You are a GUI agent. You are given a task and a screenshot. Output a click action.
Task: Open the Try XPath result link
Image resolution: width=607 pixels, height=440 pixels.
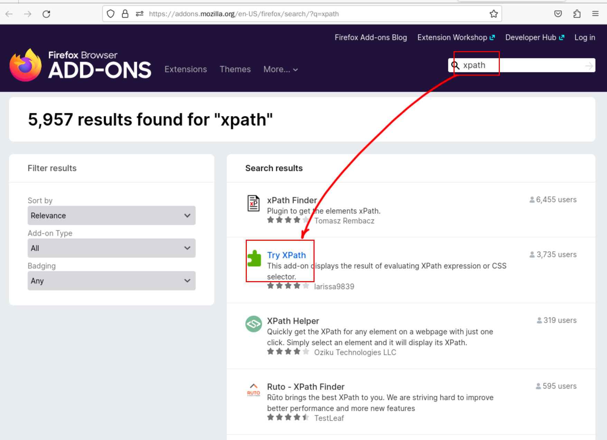click(x=286, y=255)
